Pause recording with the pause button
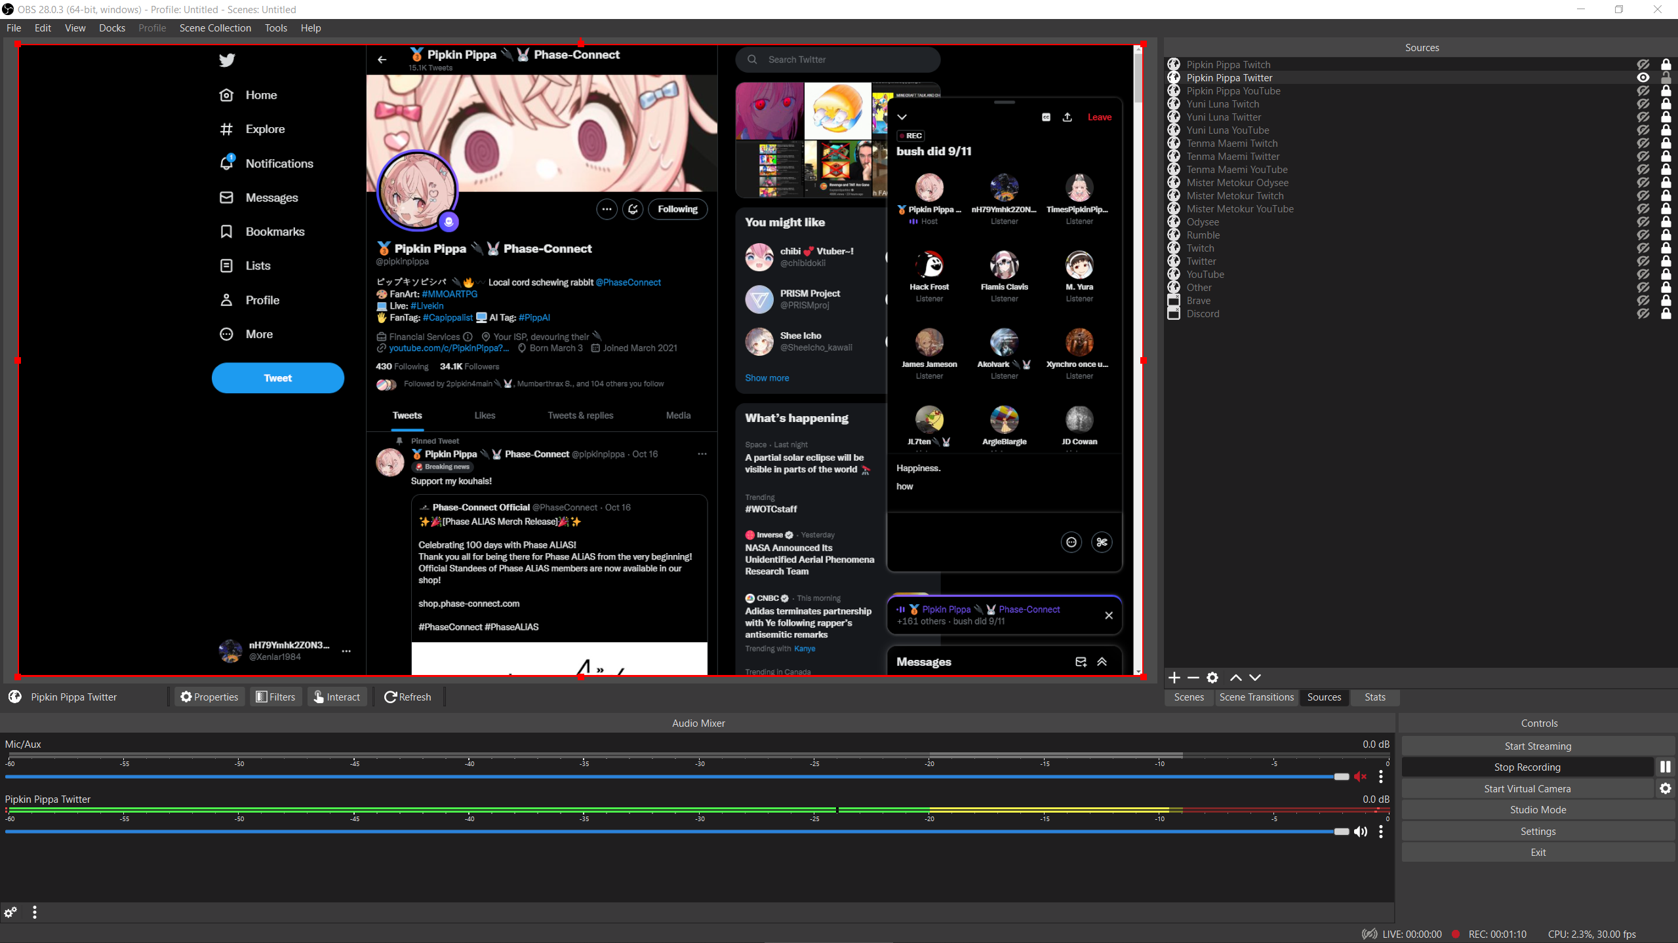 coord(1666,767)
